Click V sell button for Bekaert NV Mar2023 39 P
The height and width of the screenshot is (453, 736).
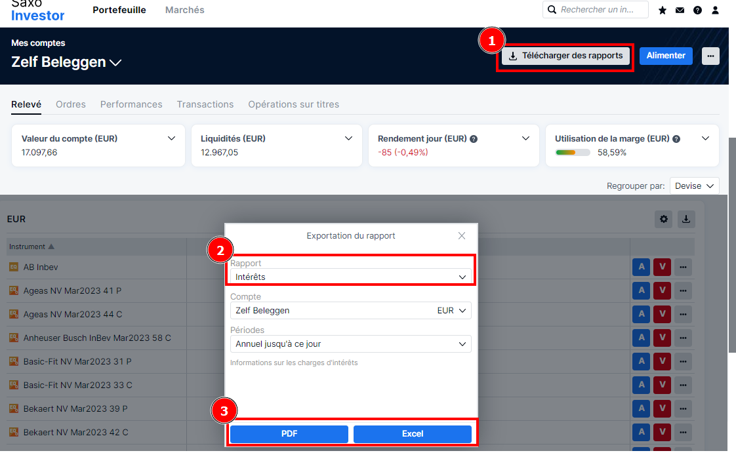pos(663,408)
